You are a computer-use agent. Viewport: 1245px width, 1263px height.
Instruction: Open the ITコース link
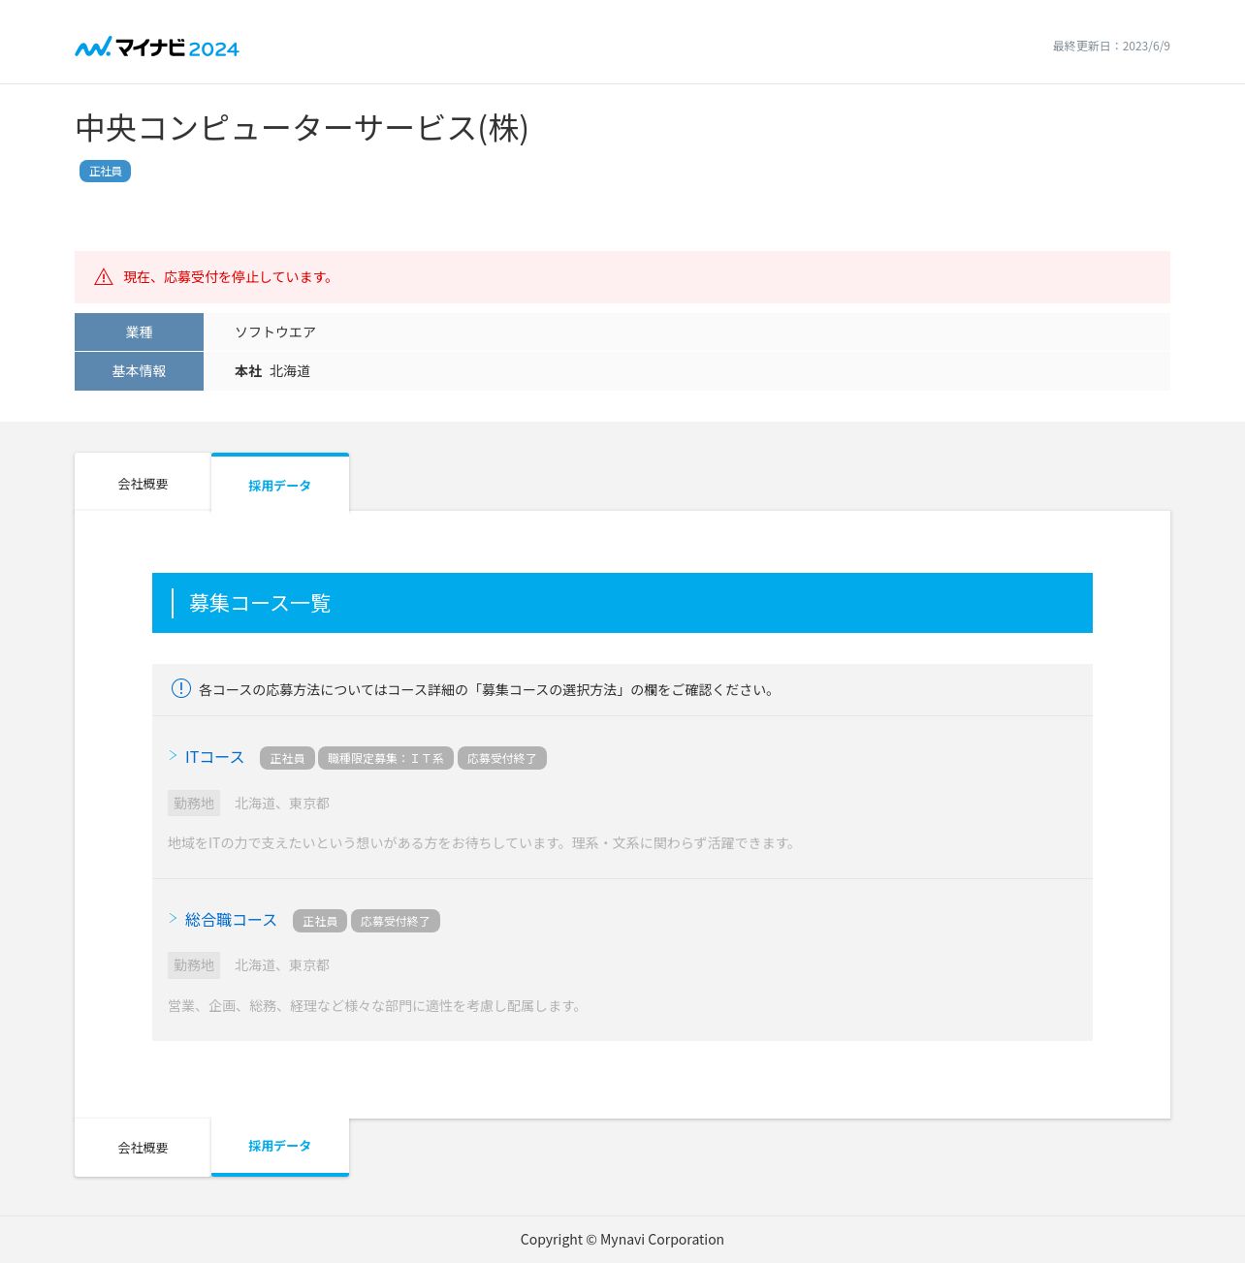pyautogui.click(x=214, y=757)
